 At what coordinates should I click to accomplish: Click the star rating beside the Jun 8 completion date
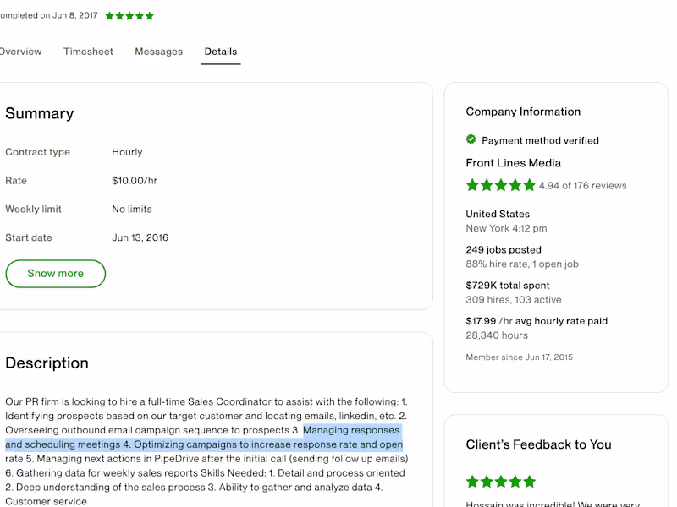click(x=129, y=15)
